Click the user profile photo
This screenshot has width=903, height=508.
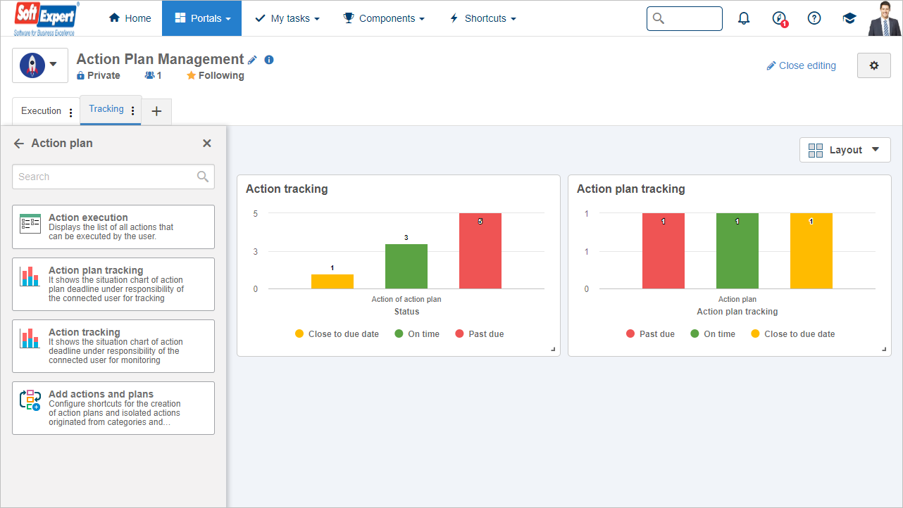[885, 18]
